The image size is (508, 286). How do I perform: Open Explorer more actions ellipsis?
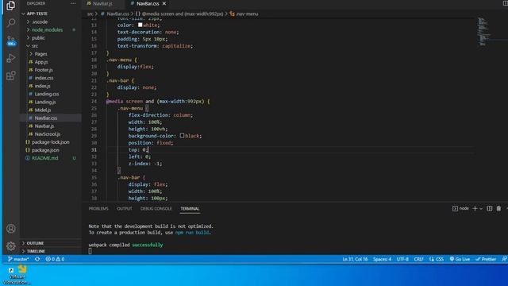coord(73,3)
